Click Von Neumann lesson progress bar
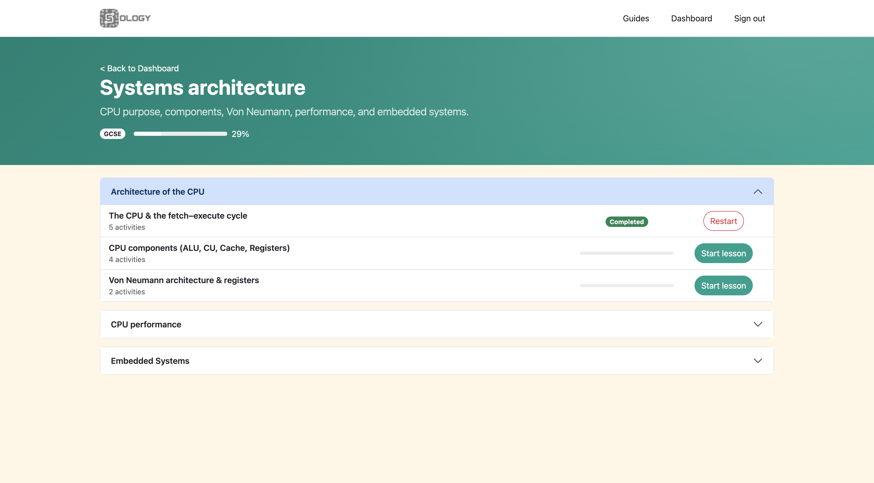Screen dimensions: 874x483 pyautogui.click(x=626, y=286)
